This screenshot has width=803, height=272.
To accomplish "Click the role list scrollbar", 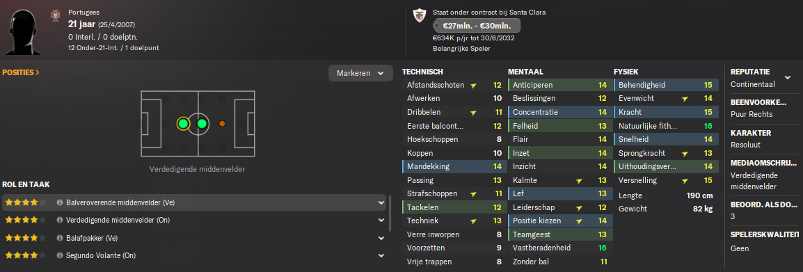I will pos(390,213).
